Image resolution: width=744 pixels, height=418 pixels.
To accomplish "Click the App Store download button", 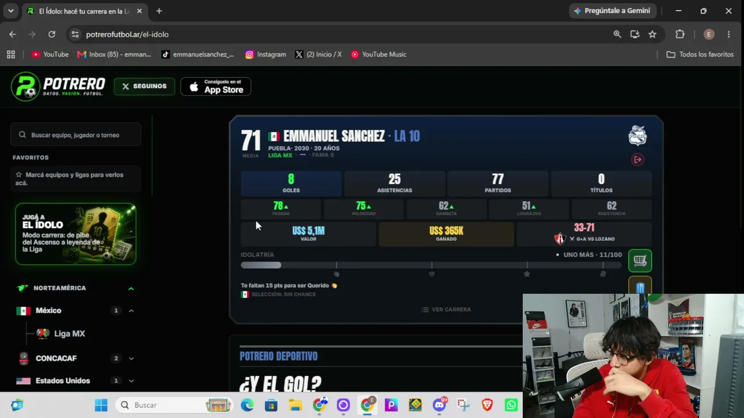I will click(216, 87).
